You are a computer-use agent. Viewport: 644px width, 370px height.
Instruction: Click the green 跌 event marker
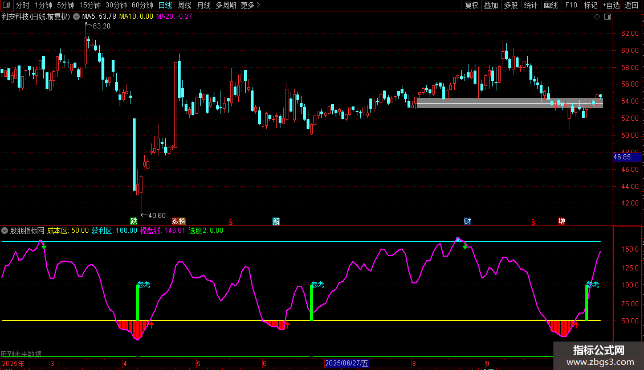tap(134, 221)
